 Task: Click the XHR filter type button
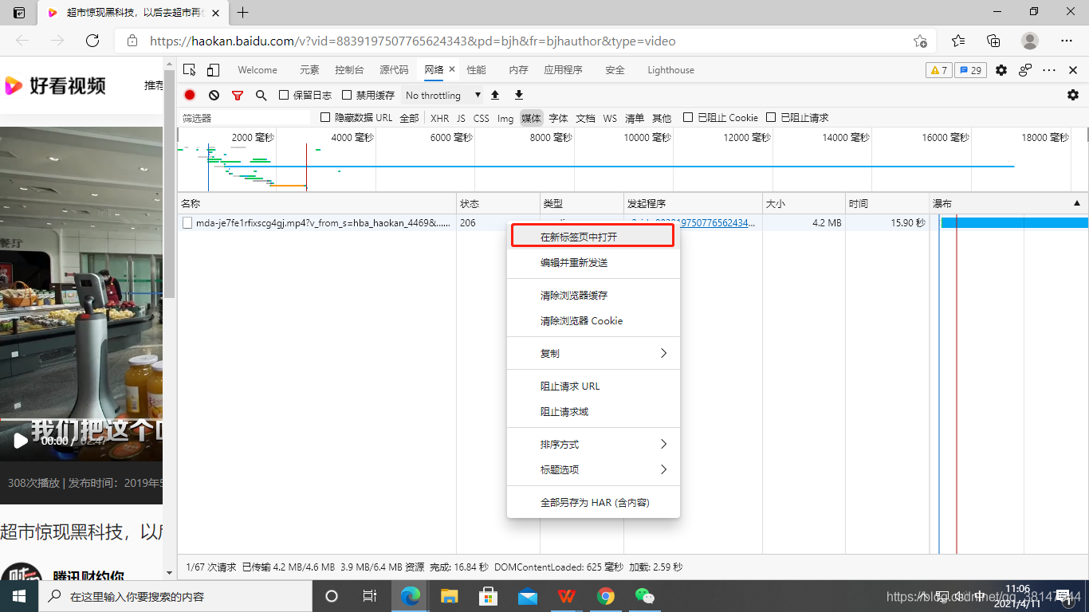click(x=439, y=118)
